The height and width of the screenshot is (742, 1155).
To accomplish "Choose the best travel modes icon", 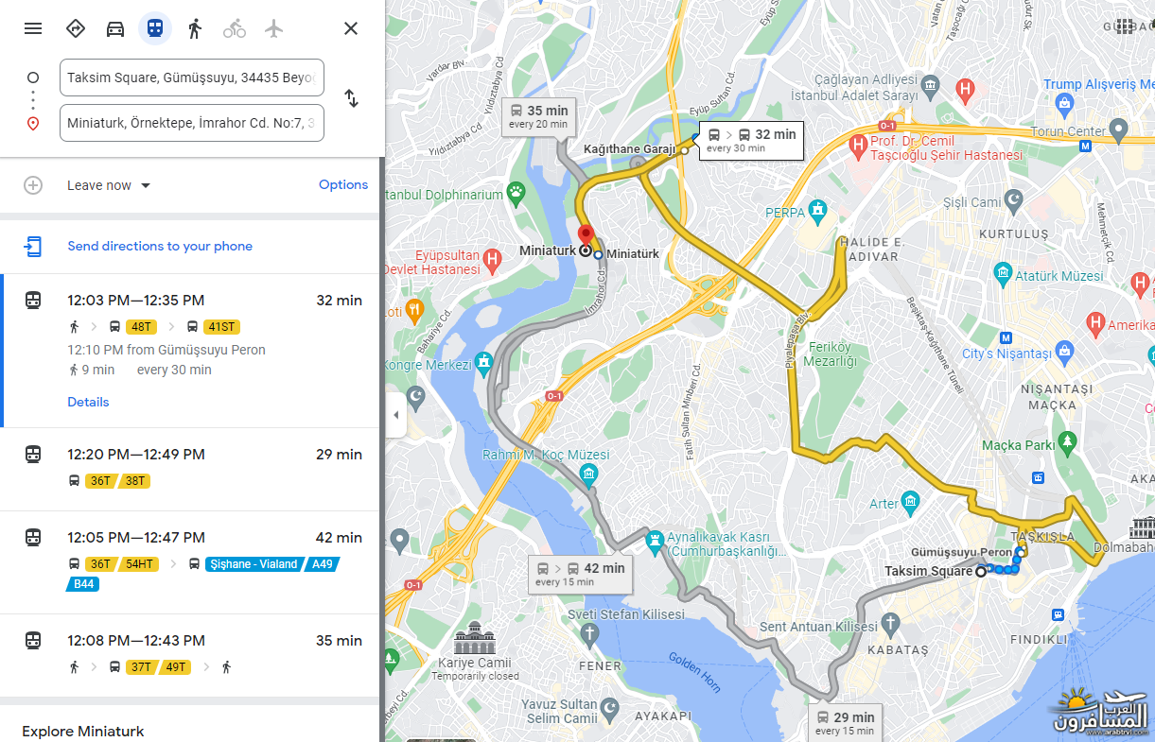I will 76,28.
